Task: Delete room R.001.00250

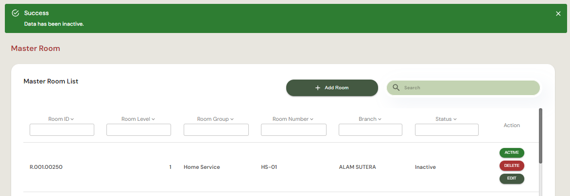Action: (x=512, y=166)
